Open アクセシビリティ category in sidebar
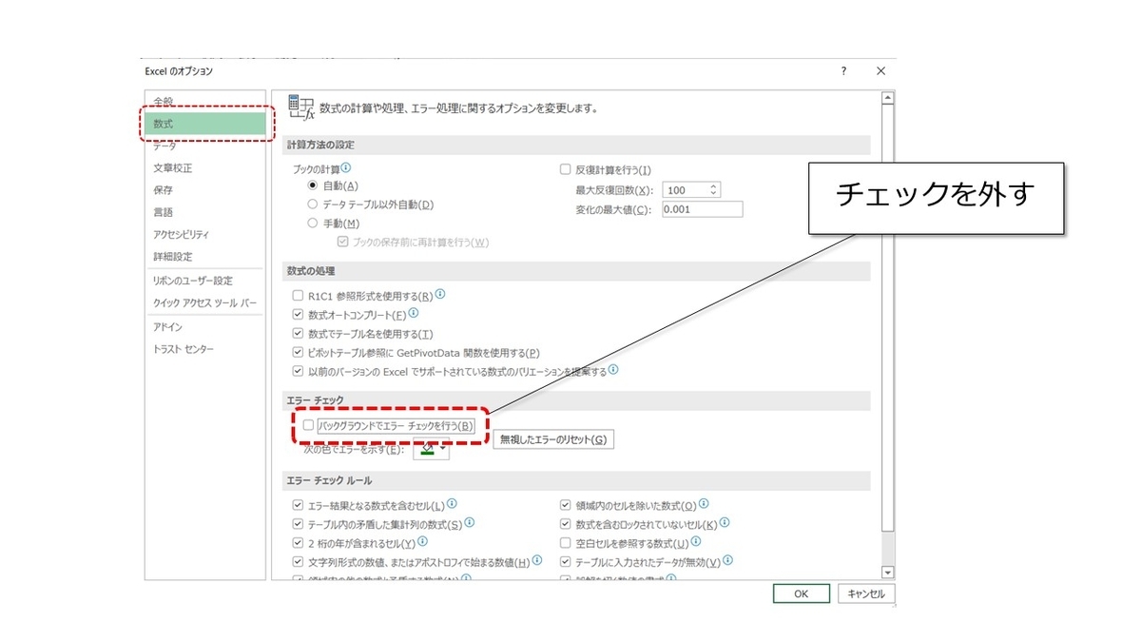 pos(204,234)
